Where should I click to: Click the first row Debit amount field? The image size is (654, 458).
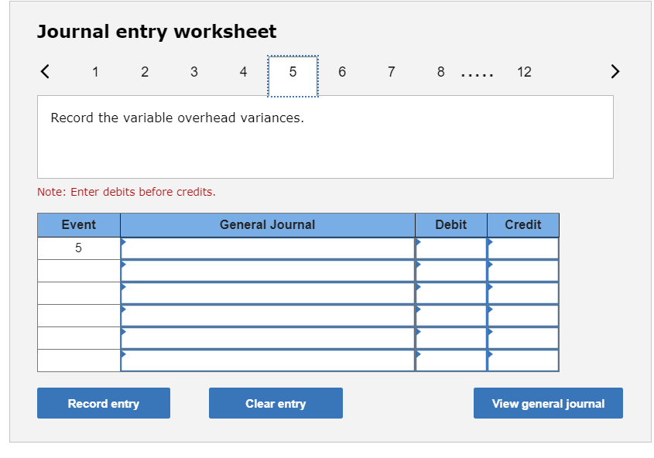coord(451,248)
